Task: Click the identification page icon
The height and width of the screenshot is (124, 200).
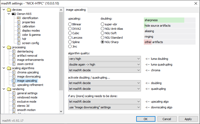Action: pyautogui.click(x=19, y=18)
